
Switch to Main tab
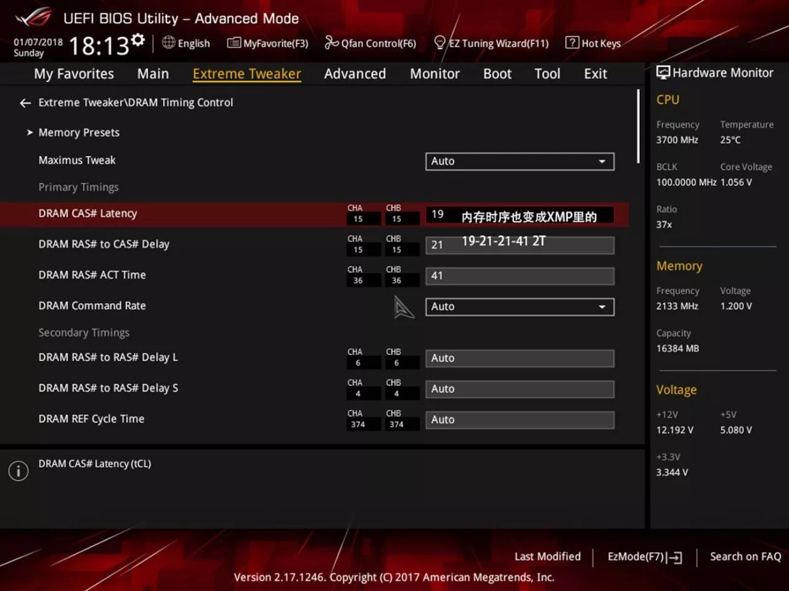pos(153,74)
